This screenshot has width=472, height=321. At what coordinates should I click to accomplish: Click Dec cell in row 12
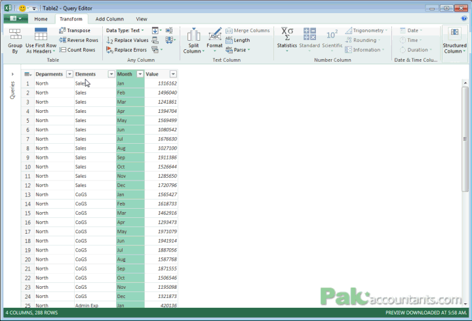[x=130, y=185]
